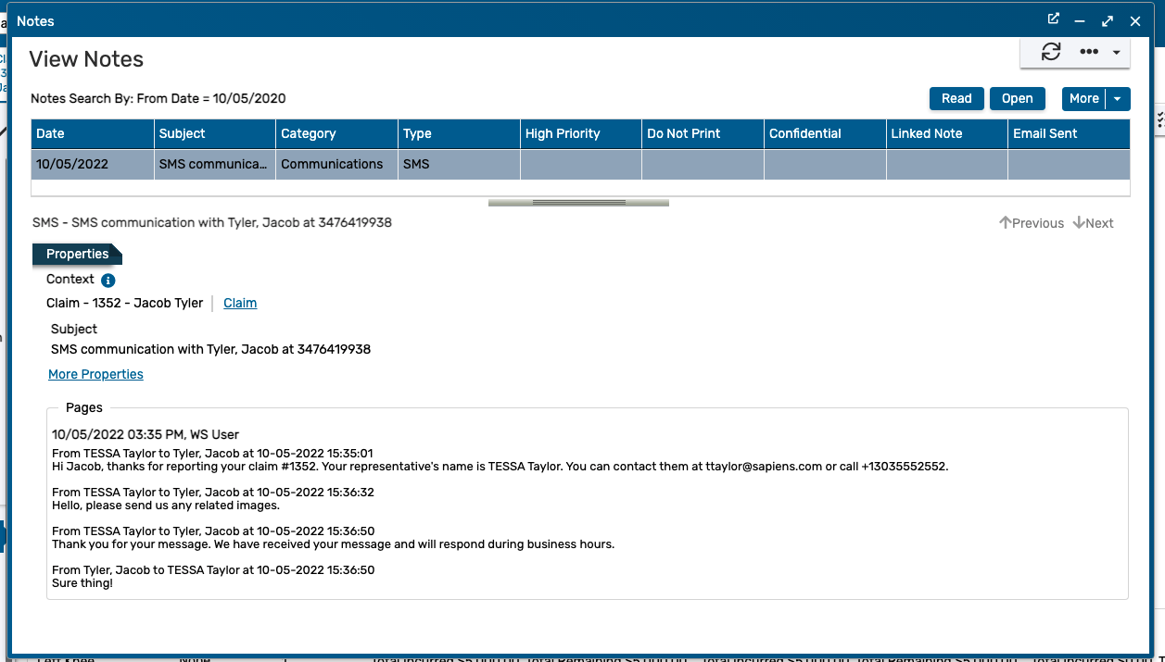The height and width of the screenshot is (662, 1165).
Task: Click the Context info icon
Action: point(108,280)
